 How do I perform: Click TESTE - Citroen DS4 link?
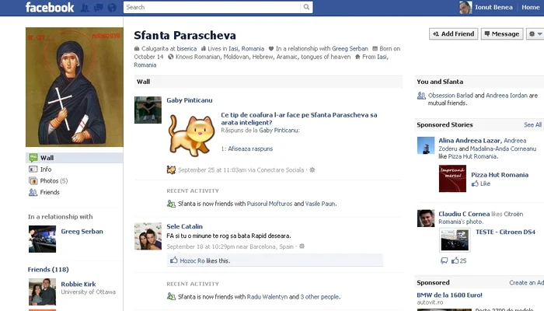click(505, 232)
